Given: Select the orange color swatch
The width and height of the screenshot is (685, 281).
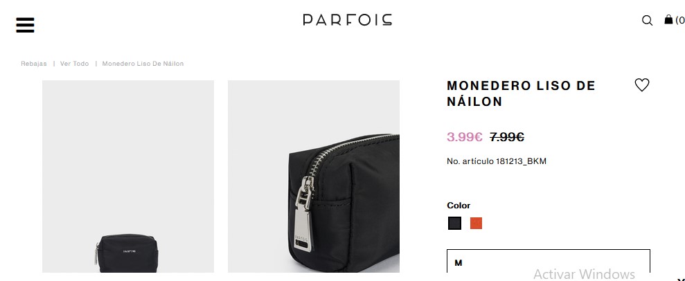Looking at the screenshot, I should coord(477,224).
